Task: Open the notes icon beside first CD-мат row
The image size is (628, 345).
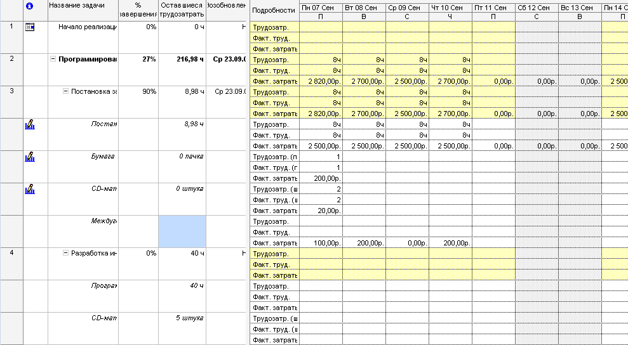Action: pos(30,190)
